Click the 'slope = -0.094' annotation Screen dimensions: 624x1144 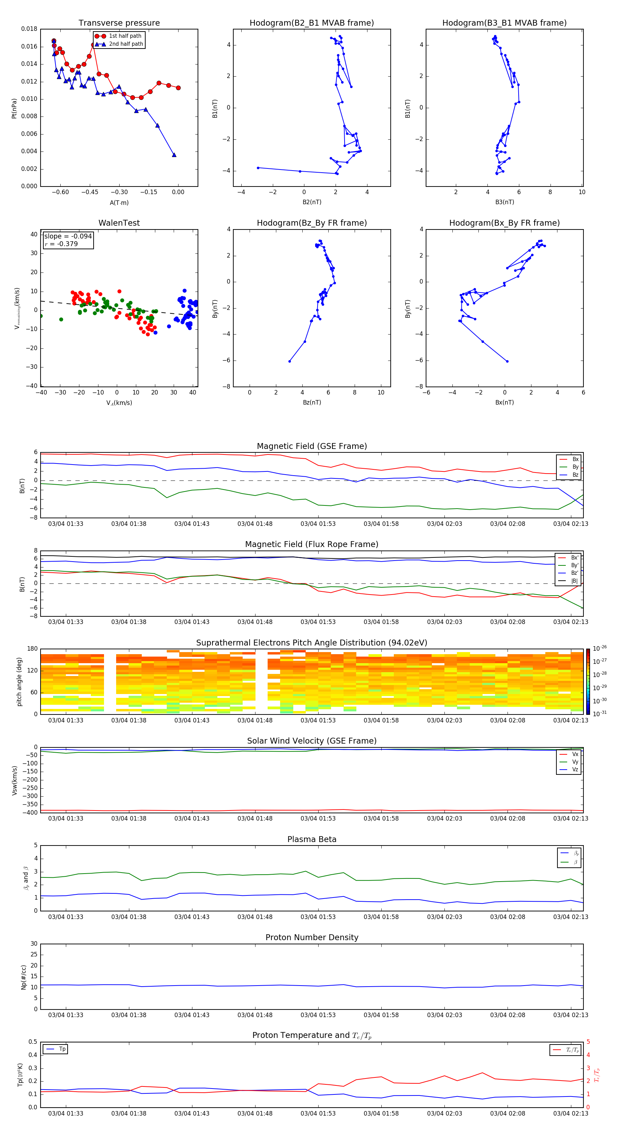pyautogui.click(x=68, y=236)
